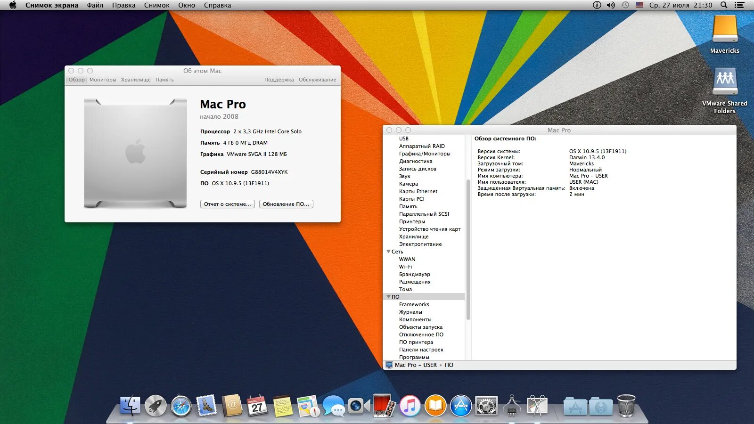
Task: Launch iTunes music note icon
Action: [410, 405]
